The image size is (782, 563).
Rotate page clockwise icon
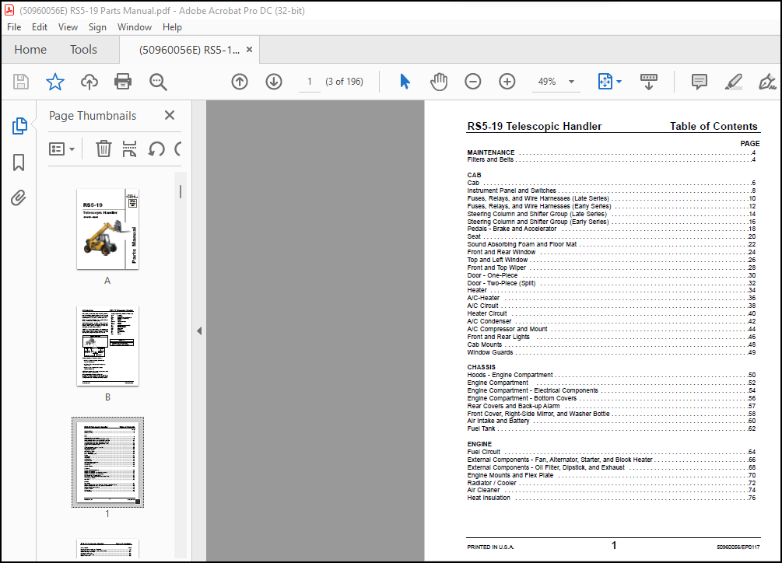tap(178, 149)
